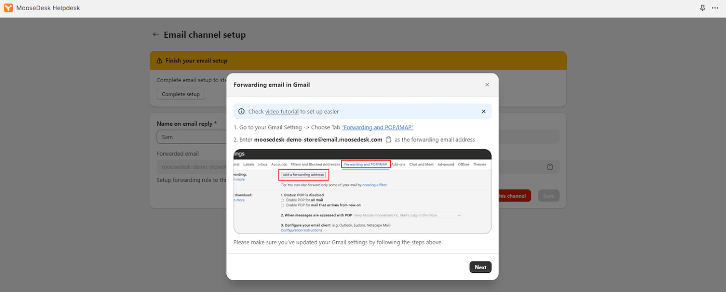The image size is (726, 292).
Task: Click the Complete setup button
Action: pyautogui.click(x=180, y=94)
